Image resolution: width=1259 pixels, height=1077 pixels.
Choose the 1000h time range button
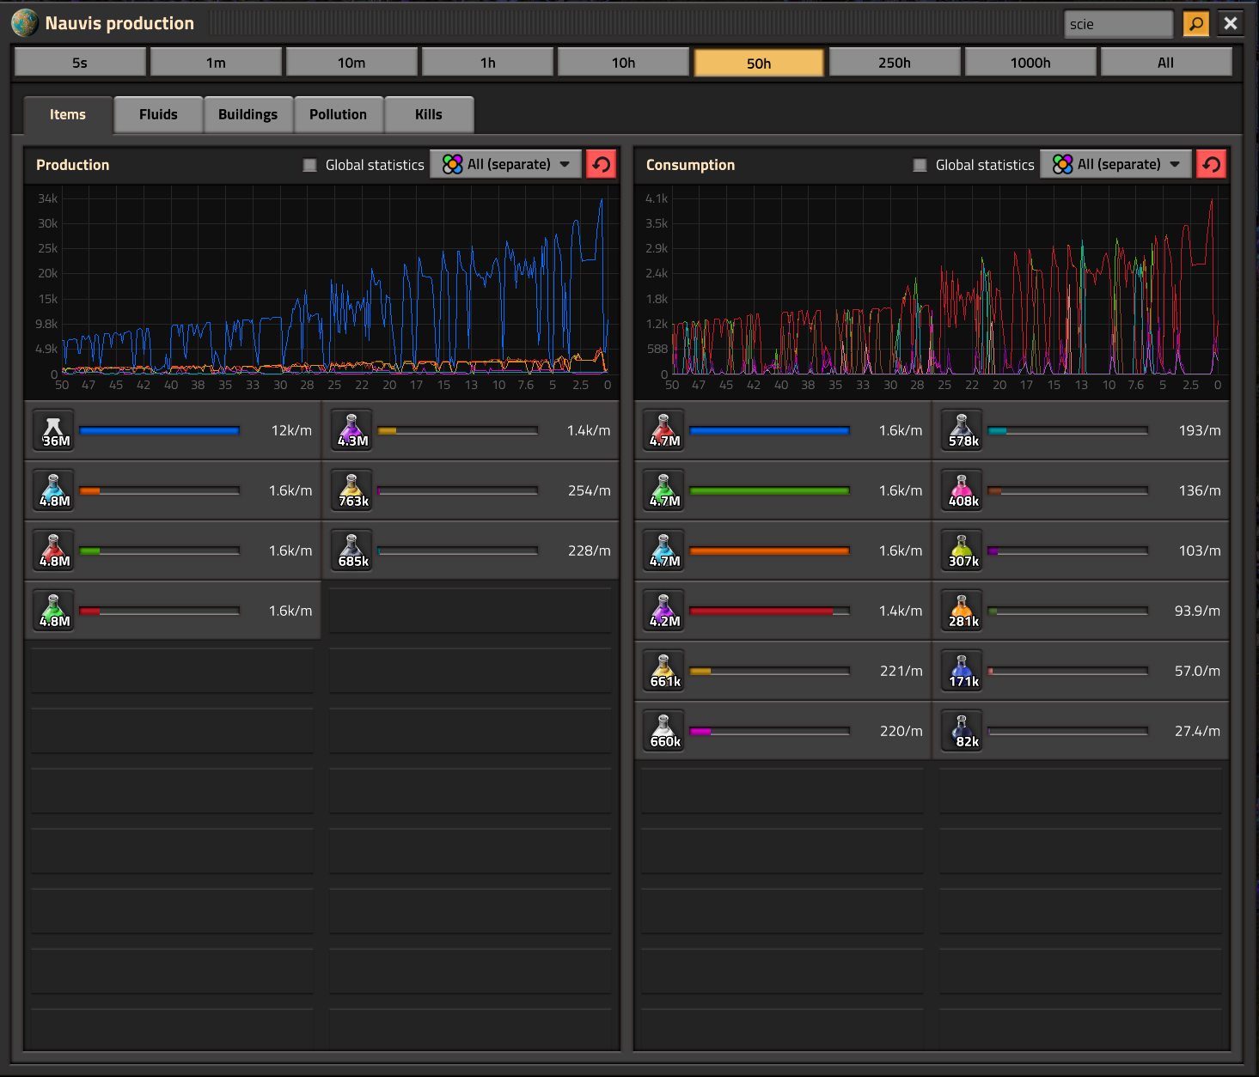pyautogui.click(x=1030, y=63)
